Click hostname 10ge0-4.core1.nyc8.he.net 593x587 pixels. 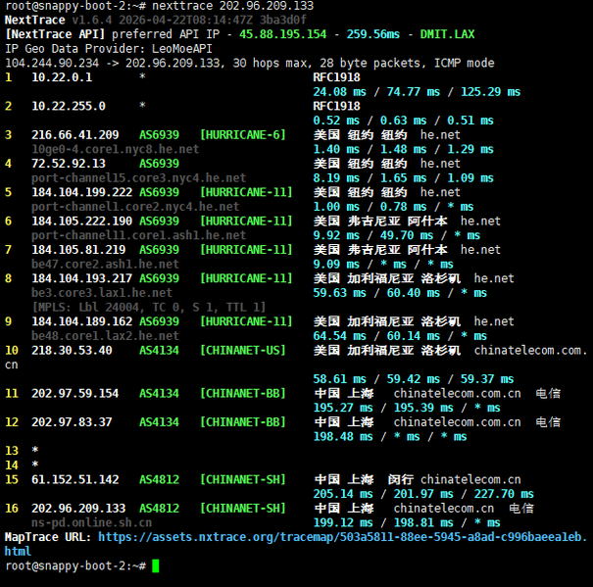(x=116, y=149)
